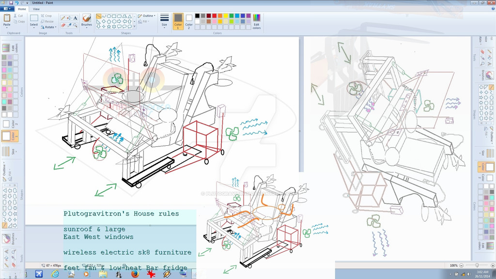Choose the Curve shape
Screen dimensions: 496x279
(x=104, y=16)
